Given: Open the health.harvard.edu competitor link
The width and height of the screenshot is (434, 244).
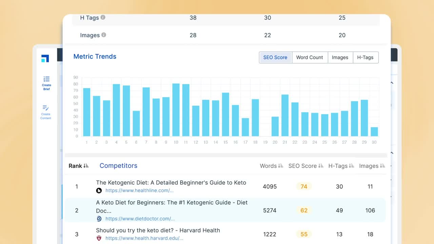Looking at the screenshot, I should point(144,238).
